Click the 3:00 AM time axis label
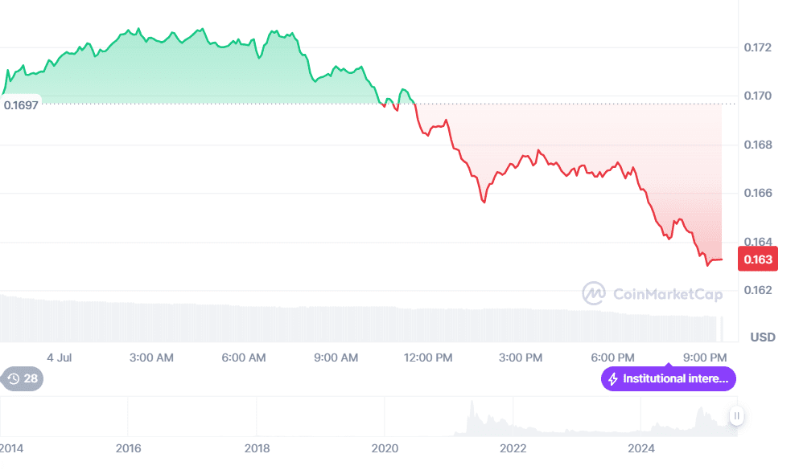 coord(151,358)
